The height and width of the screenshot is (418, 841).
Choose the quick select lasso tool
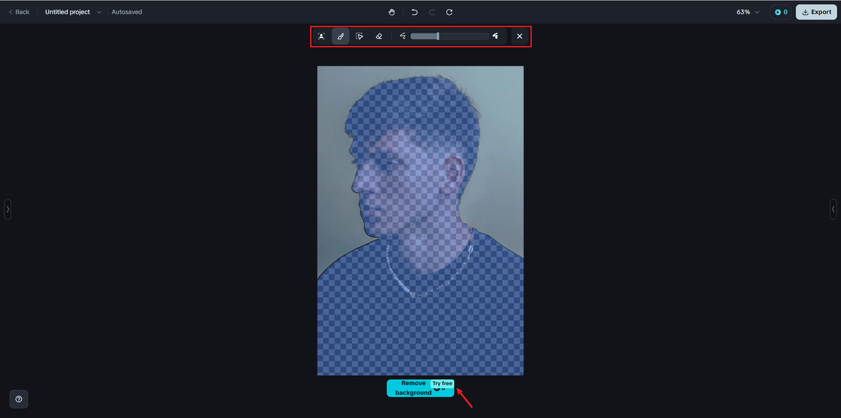(359, 36)
